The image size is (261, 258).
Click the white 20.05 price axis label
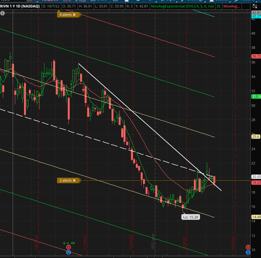[256, 177]
